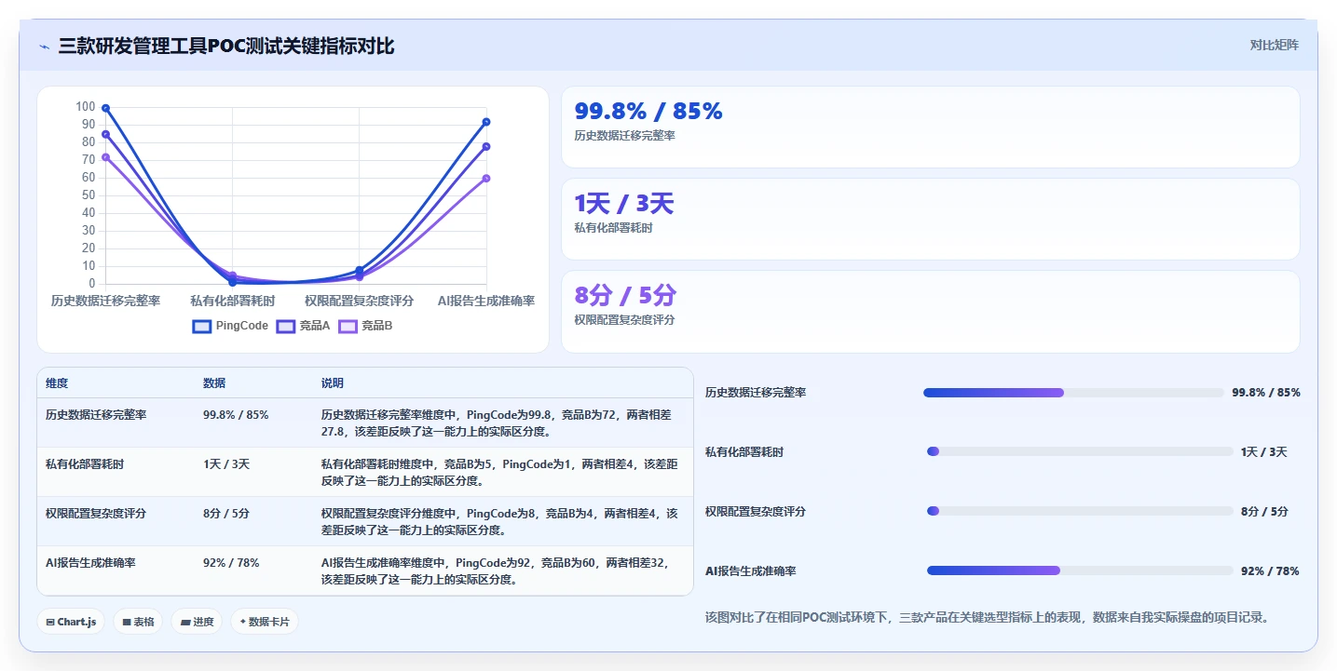Click the description mentioning 两者相差27.8
This screenshot has width=1337, height=671.
tap(498, 423)
